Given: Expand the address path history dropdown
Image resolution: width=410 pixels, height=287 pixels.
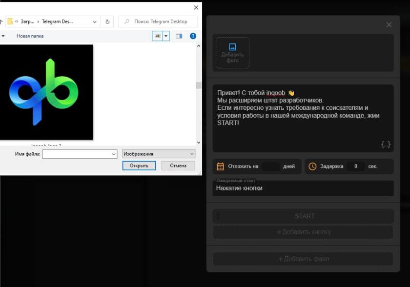Looking at the screenshot, I should [x=95, y=21].
